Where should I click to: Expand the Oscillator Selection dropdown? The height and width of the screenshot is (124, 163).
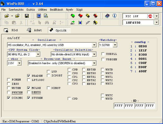94,54
